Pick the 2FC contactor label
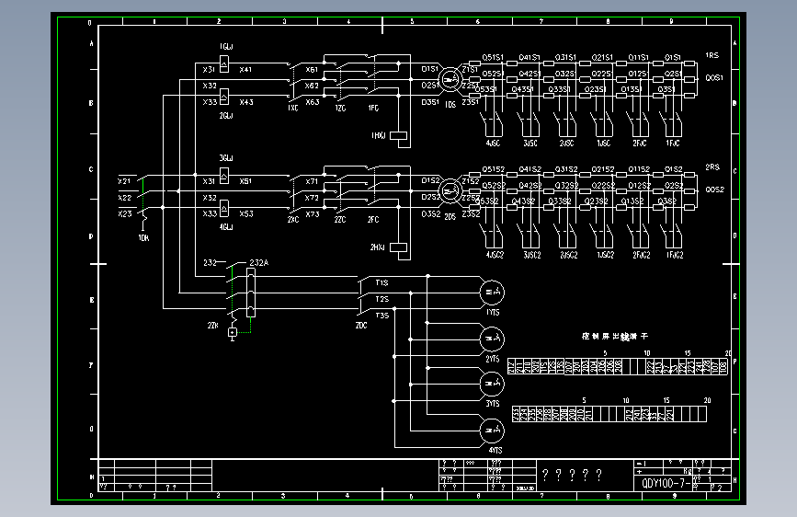797x517 pixels. (x=373, y=220)
